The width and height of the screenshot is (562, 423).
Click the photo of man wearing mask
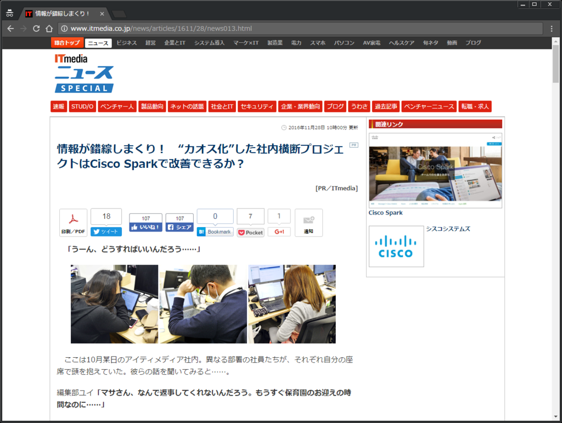(x=203, y=304)
